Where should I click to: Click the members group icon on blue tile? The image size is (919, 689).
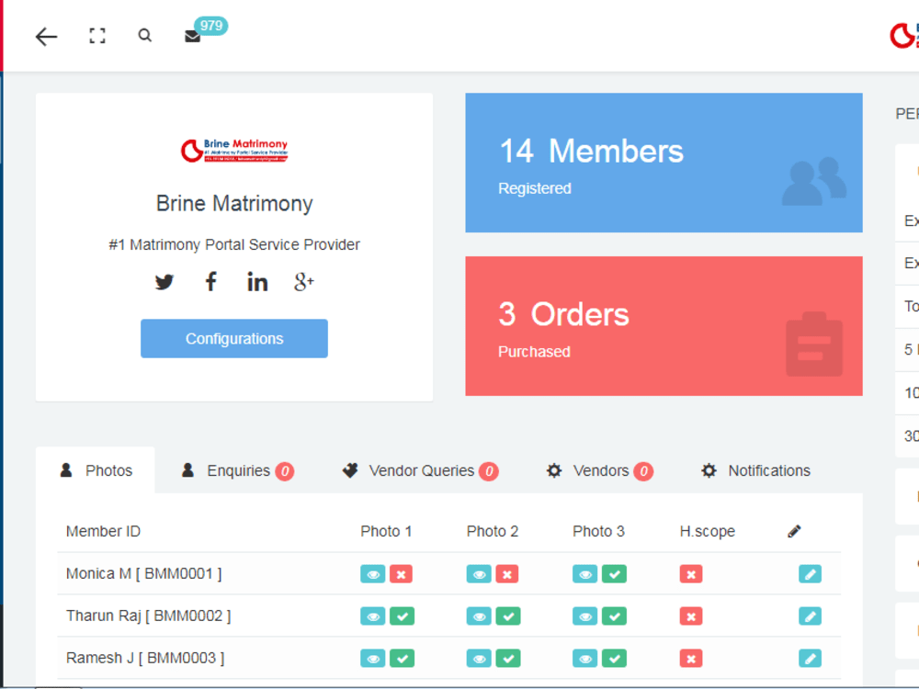[812, 181]
